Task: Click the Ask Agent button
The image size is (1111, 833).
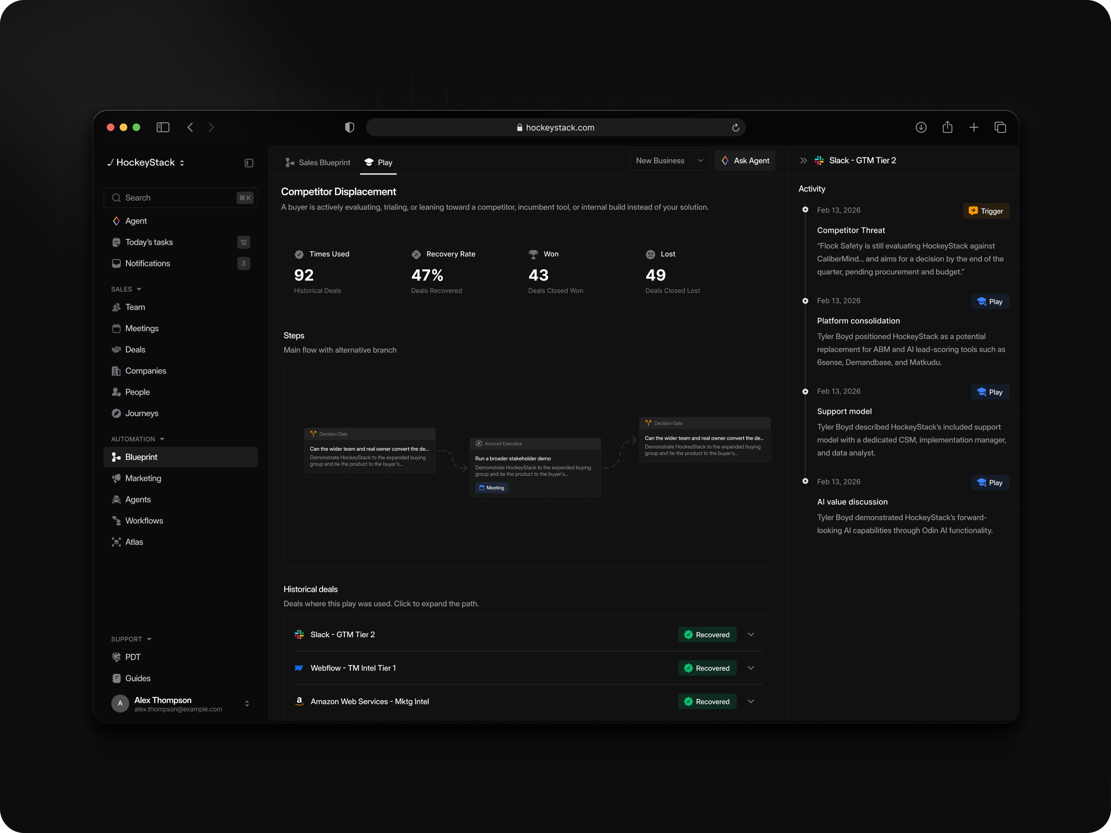Action: pyautogui.click(x=745, y=161)
